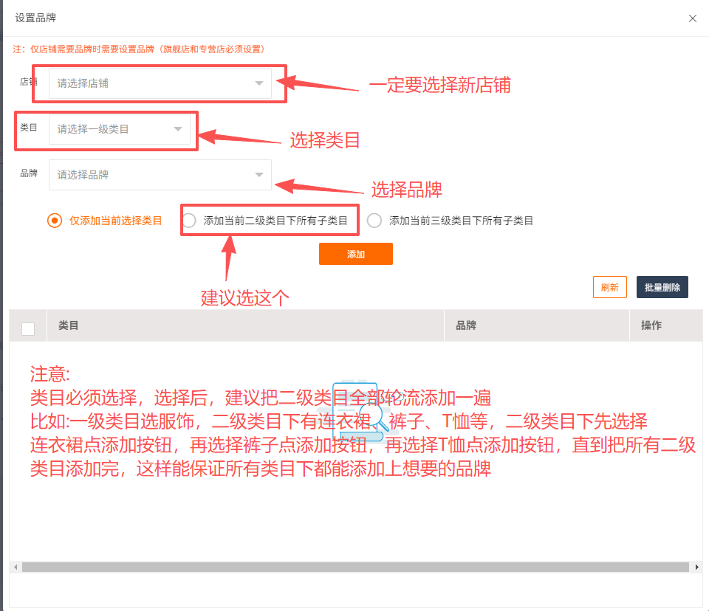Viewport: 709px width, 611px height.
Task: Click the 品牌 column header
Action: pos(466,325)
